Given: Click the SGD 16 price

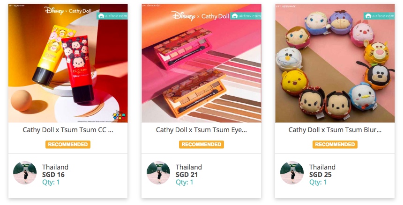Looking at the screenshot, I should pyautogui.click(x=53, y=175).
